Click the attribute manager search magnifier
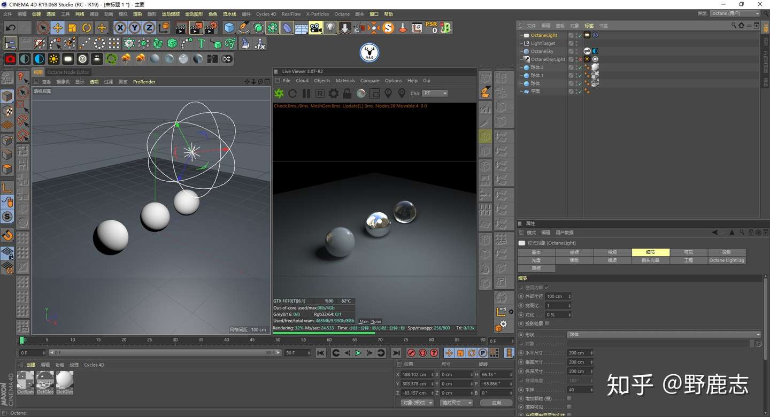This screenshot has width=770, height=417. 743,233
